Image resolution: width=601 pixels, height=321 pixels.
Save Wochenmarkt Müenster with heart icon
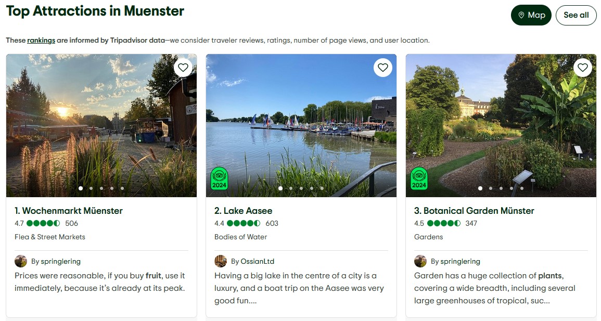coord(183,68)
